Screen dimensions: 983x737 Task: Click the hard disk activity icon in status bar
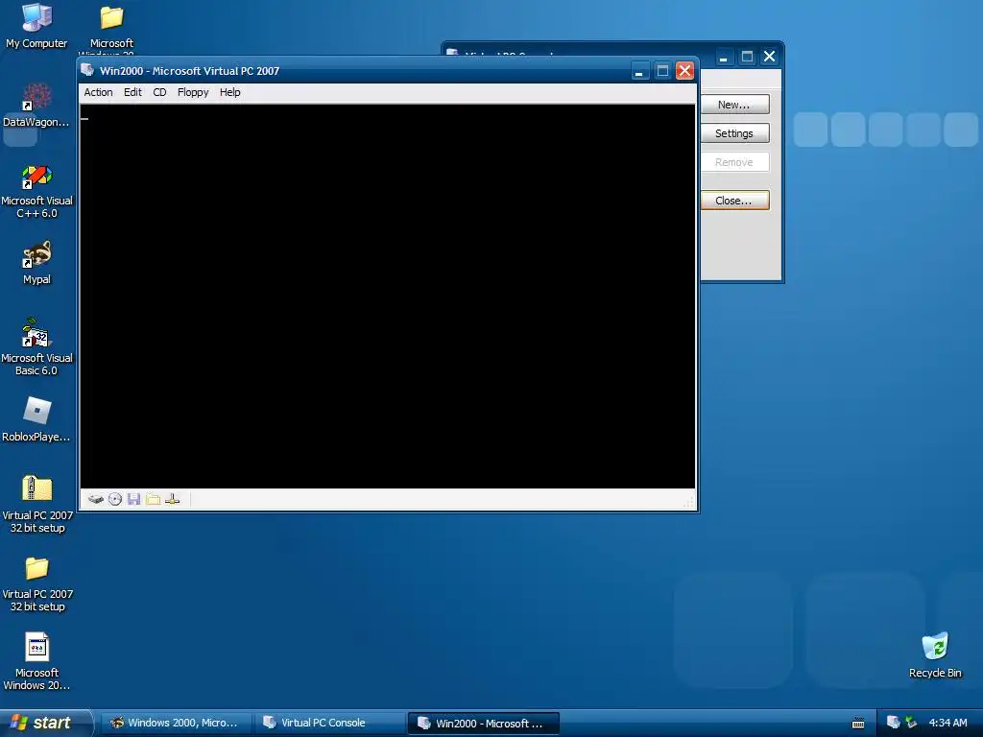(x=95, y=499)
